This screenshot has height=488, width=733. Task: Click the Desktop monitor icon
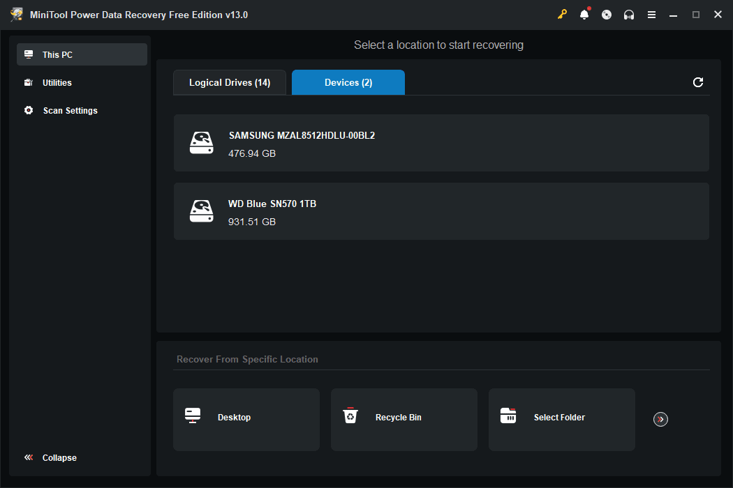pos(193,415)
